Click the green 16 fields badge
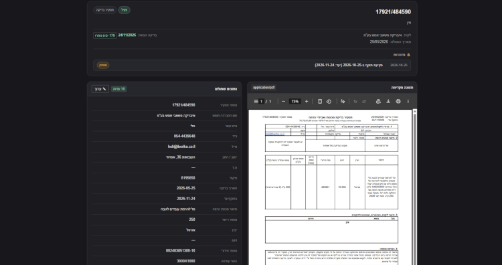Image resolution: width=502 pixels, height=265 pixels. click(118, 89)
